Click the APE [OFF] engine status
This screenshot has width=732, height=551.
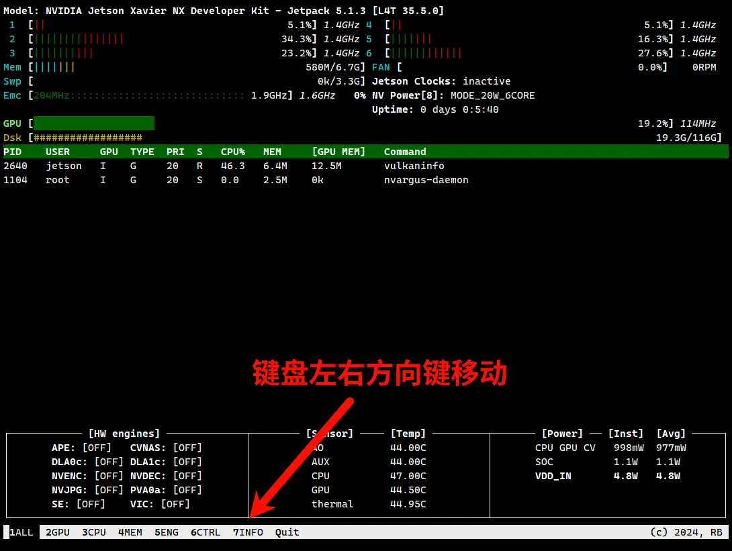coord(82,448)
